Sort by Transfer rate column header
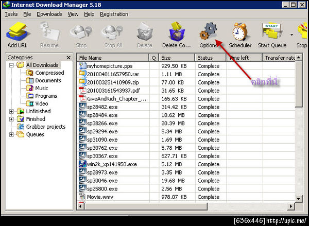This screenshot has height=226, width=309. [x=279, y=58]
